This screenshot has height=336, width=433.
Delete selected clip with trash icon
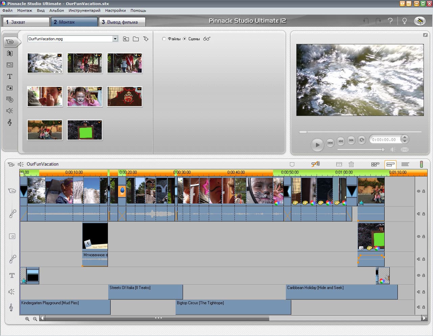click(x=351, y=164)
